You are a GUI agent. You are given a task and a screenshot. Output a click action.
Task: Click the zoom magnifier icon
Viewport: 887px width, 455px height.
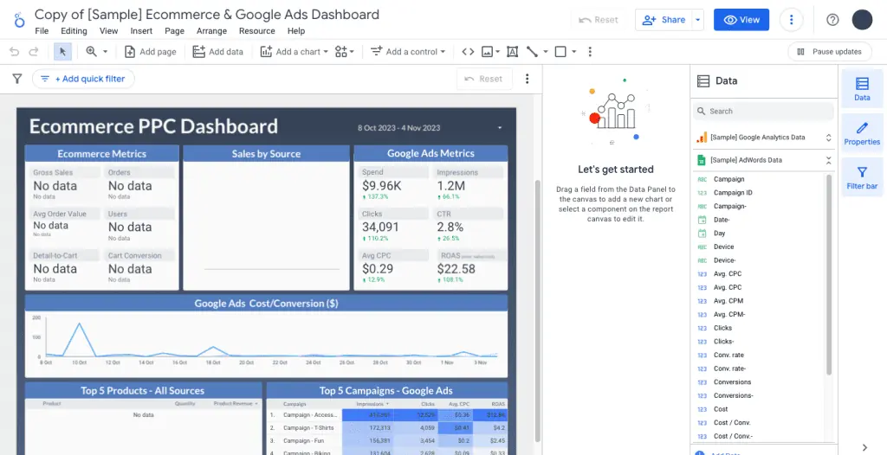tap(91, 51)
